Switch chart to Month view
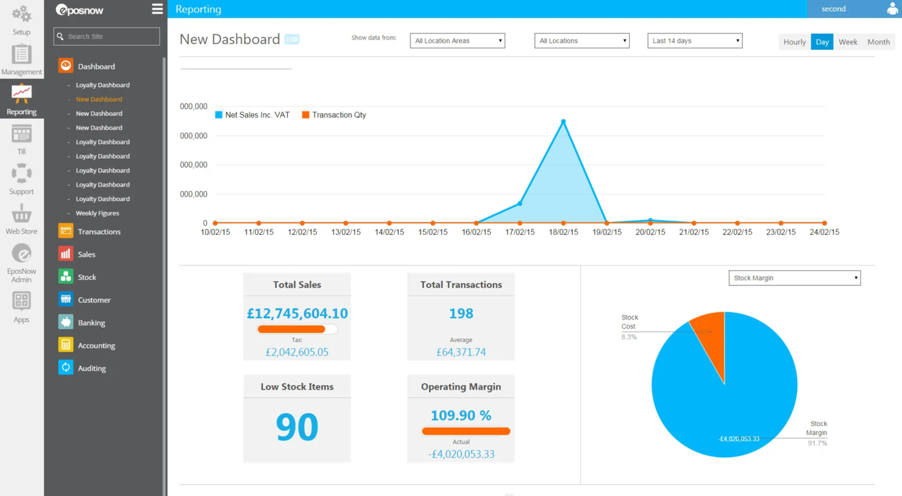The width and height of the screenshot is (902, 496). [x=878, y=42]
